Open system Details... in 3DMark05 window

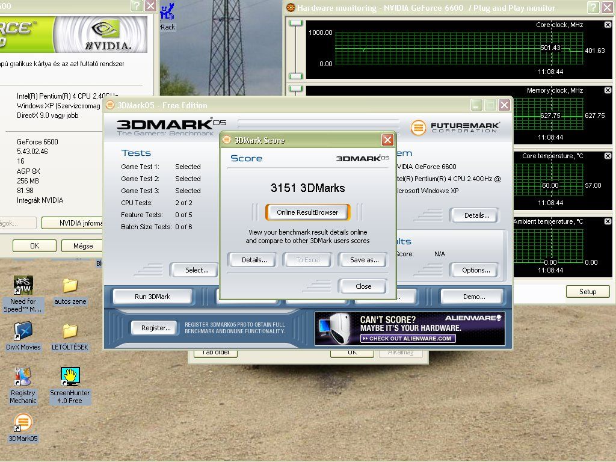click(476, 215)
